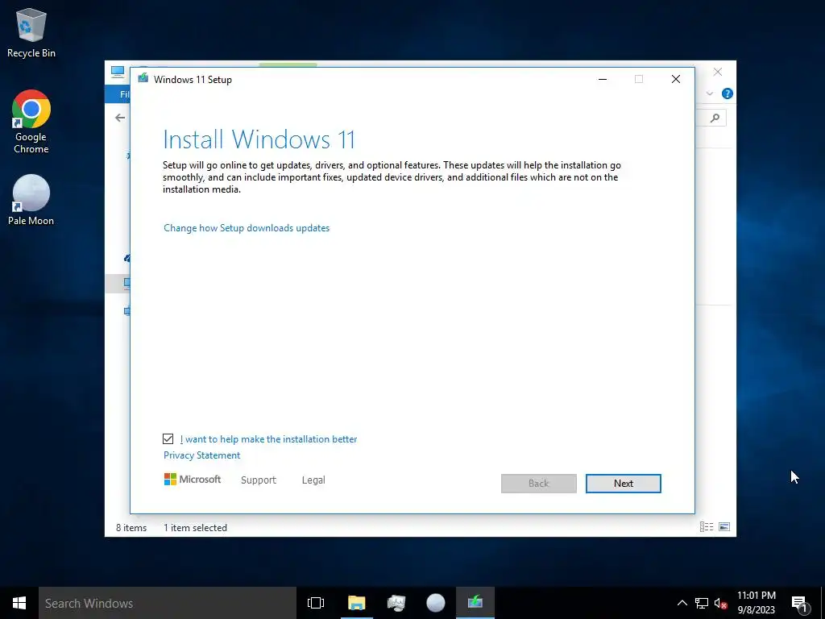Click the Show desktop strip at taskbar edge

[x=823, y=603]
